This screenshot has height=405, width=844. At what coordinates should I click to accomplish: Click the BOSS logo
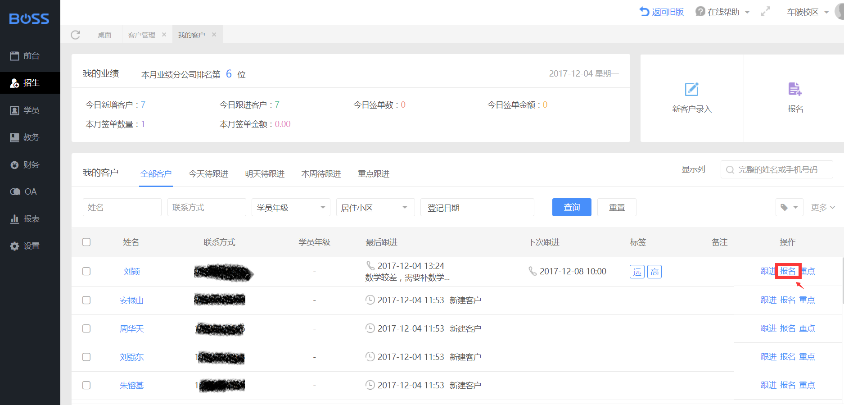29,18
